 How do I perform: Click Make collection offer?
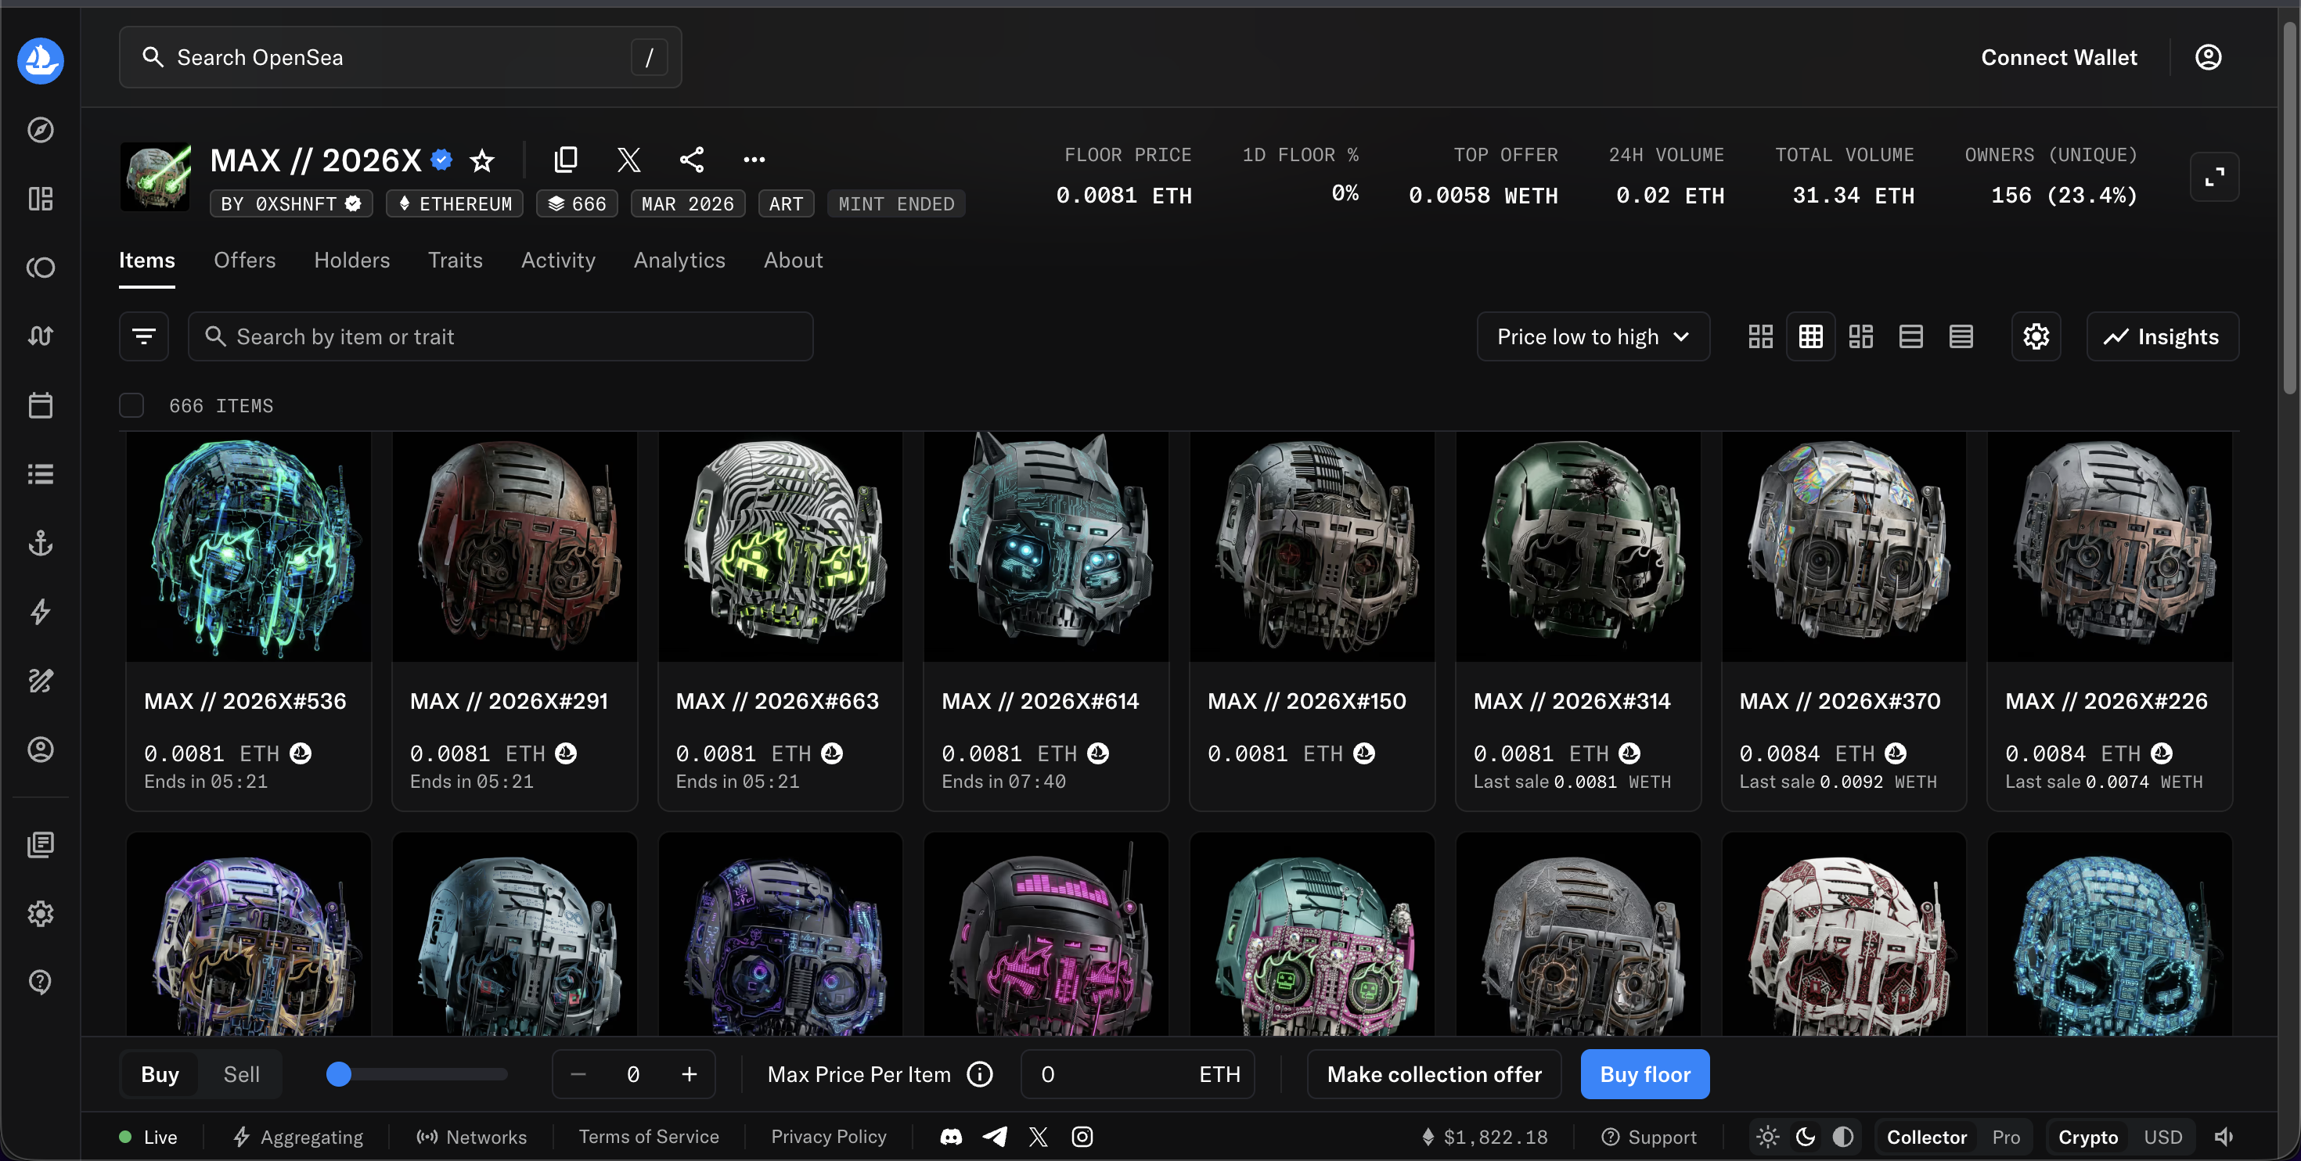(x=1435, y=1074)
